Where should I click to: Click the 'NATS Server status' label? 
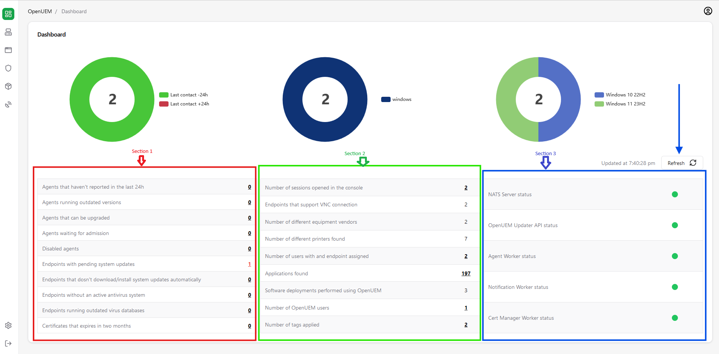coord(510,195)
